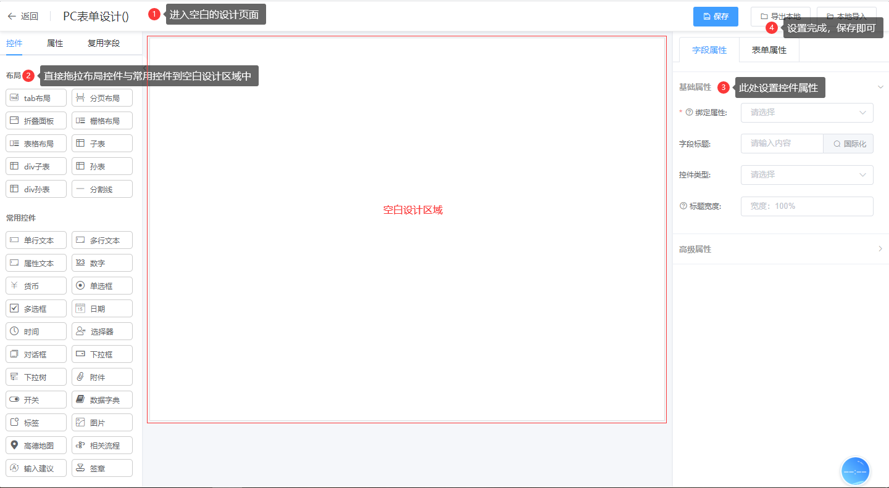
Task: Pick the 多行文本 multi-line text widget
Action: tap(102, 240)
